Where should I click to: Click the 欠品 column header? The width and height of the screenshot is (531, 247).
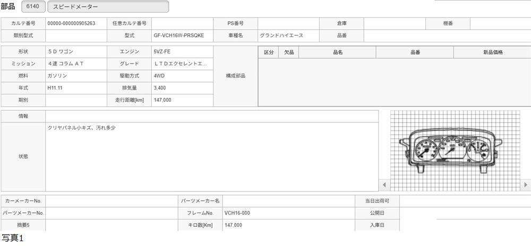(x=289, y=52)
